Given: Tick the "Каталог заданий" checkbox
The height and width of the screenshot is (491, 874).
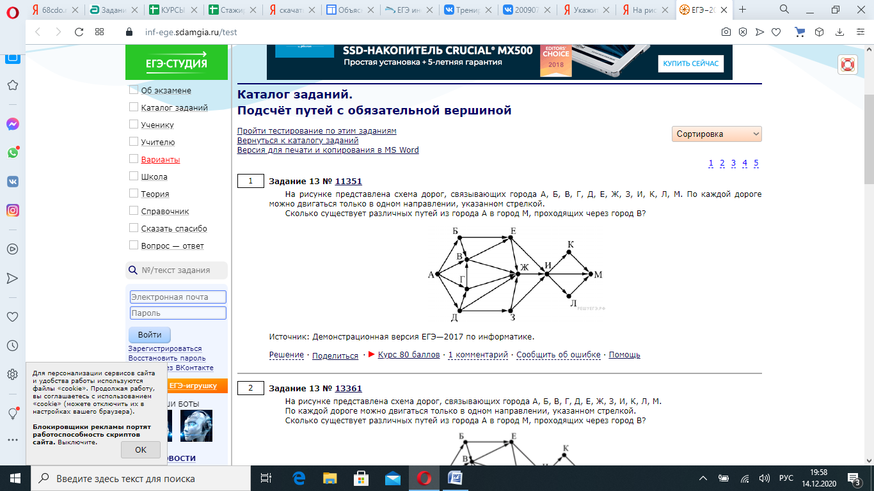Looking at the screenshot, I should [x=134, y=107].
